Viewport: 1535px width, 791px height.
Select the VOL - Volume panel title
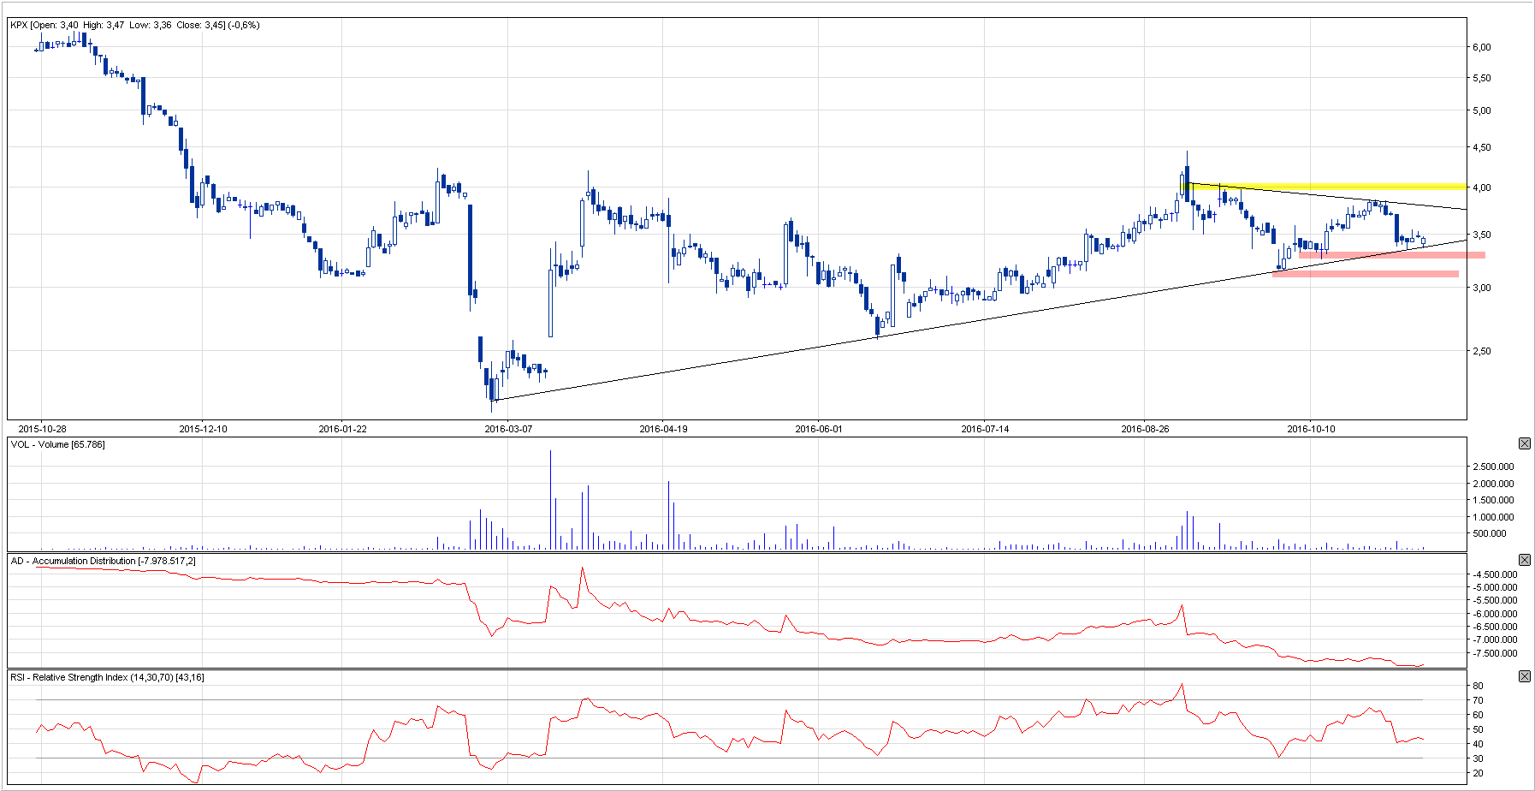tap(57, 444)
